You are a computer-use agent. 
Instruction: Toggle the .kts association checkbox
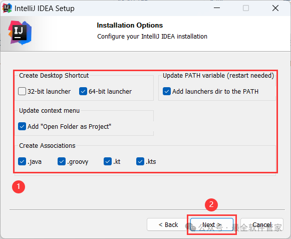(140, 161)
